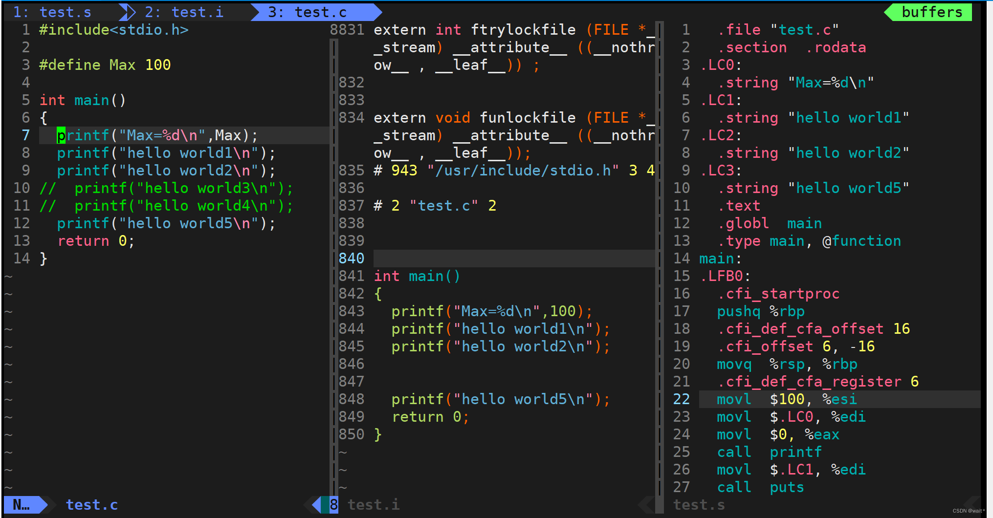Click return 0; on line 849 of test.i

[431, 417]
